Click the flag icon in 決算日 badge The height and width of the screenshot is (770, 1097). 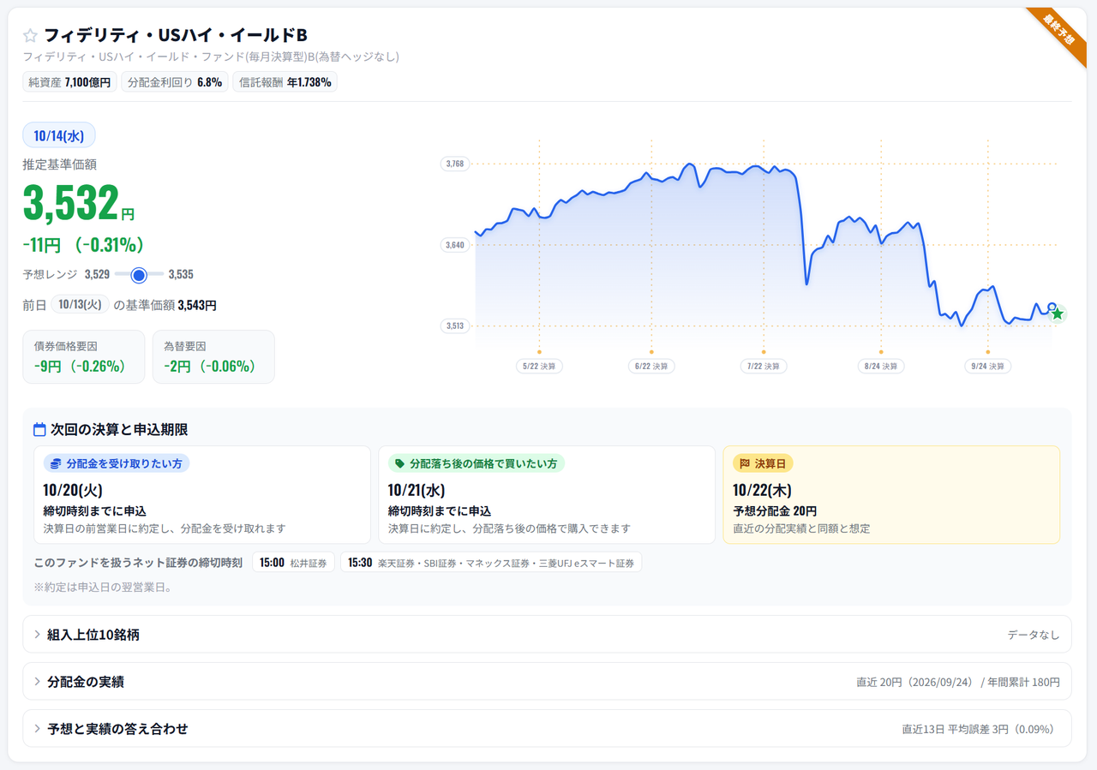point(745,463)
